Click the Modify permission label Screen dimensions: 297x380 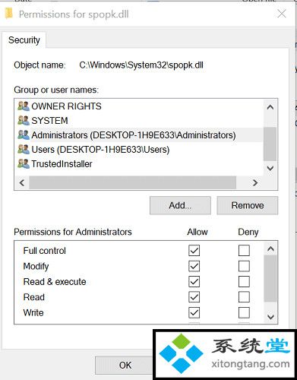click(36, 266)
